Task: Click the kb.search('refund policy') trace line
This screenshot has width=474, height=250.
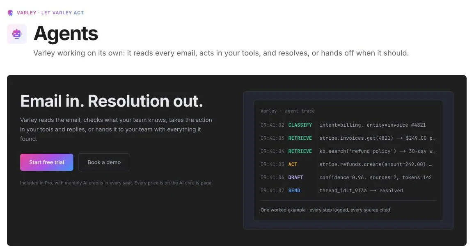Action: tap(378, 151)
